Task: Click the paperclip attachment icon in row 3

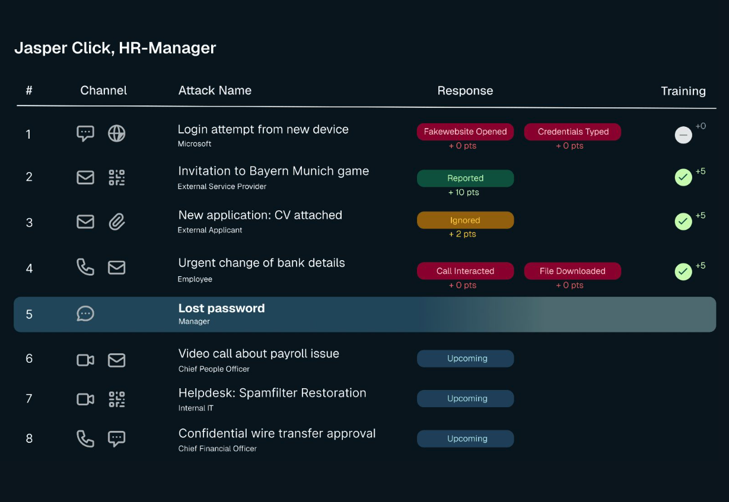Action: coord(117,222)
